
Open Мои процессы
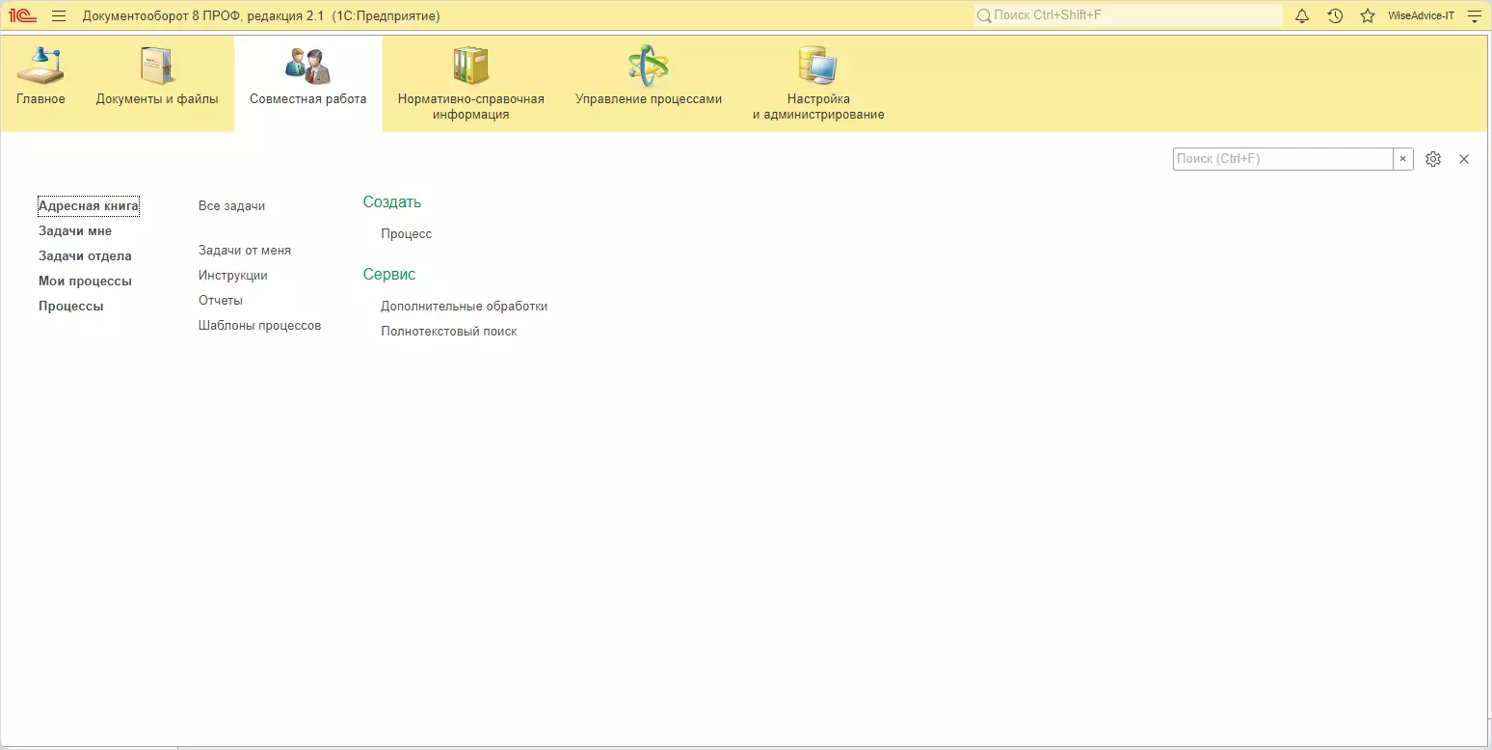click(85, 281)
